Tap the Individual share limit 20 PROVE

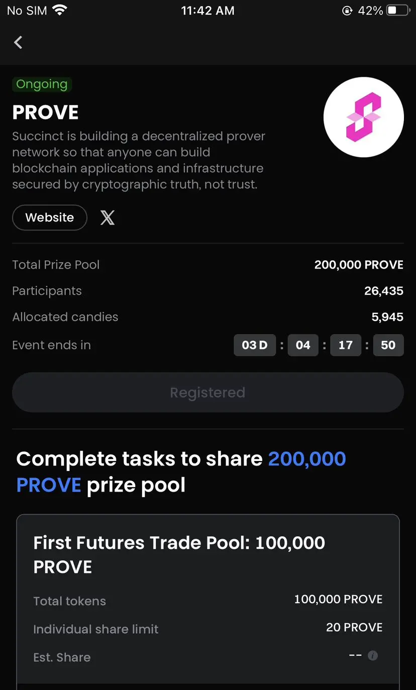tap(354, 627)
